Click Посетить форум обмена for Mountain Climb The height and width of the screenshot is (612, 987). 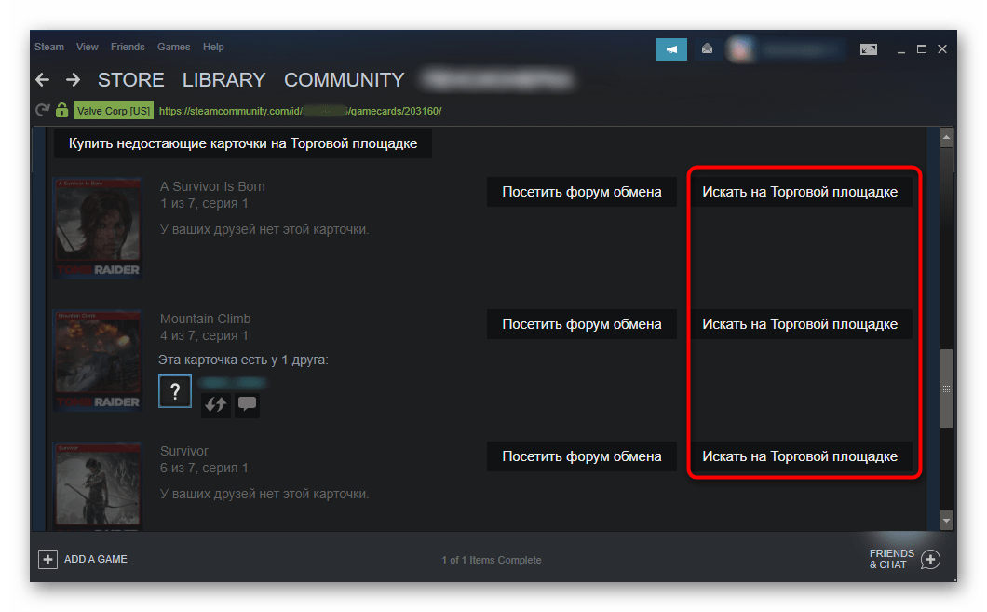point(582,324)
